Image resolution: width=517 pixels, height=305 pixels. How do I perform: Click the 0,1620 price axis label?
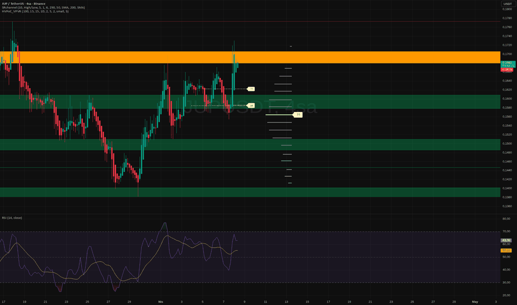coord(507,90)
